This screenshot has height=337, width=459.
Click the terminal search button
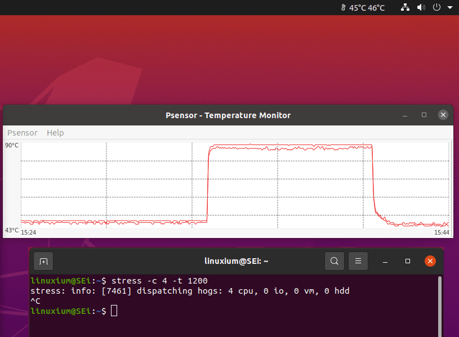335,261
